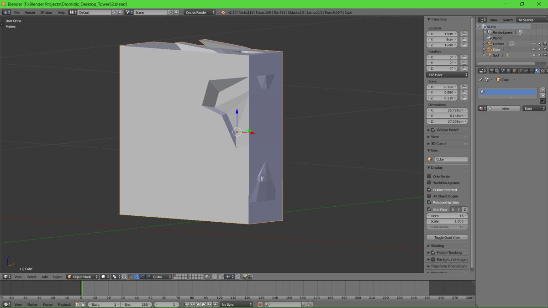Toggle Relationship Lines checkbox
The width and height of the screenshot is (548, 308).
(429, 202)
